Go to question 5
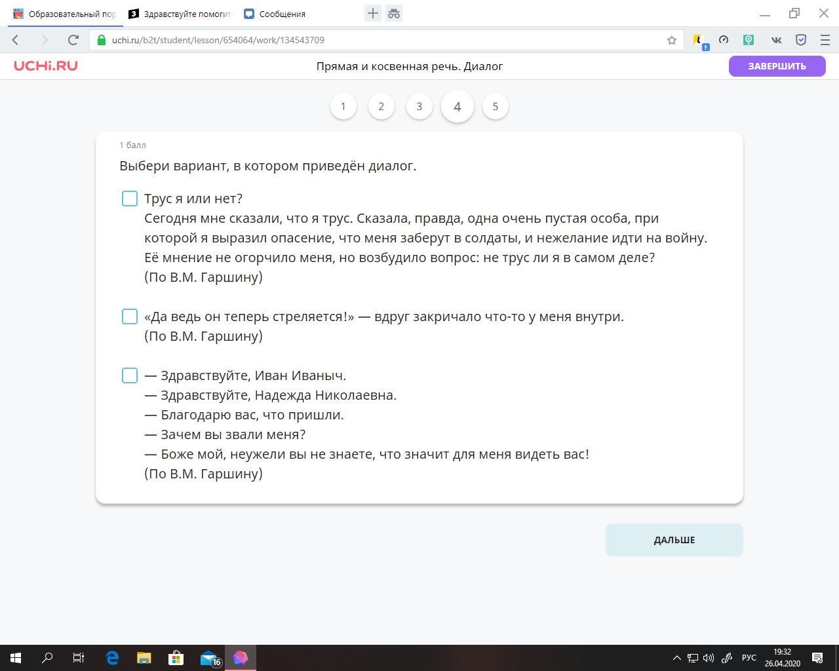 (496, 106)
